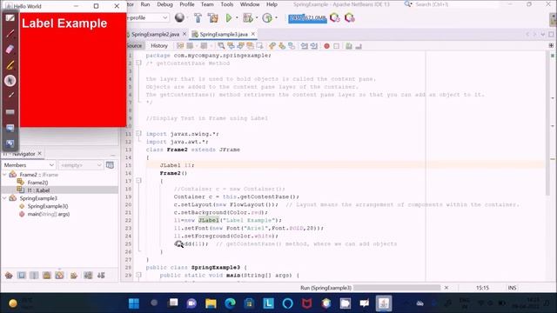The width and height of the screenshot is (557, 313).
Task: Click the Find Previous Occurrence icon
Action: pyautogui.click(x=231, y=46)
